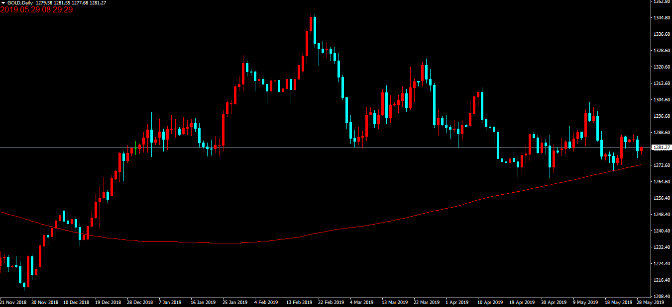Click price axis label 1288.60
This screenshot has height=307, width=672.
tap(662, 133)
